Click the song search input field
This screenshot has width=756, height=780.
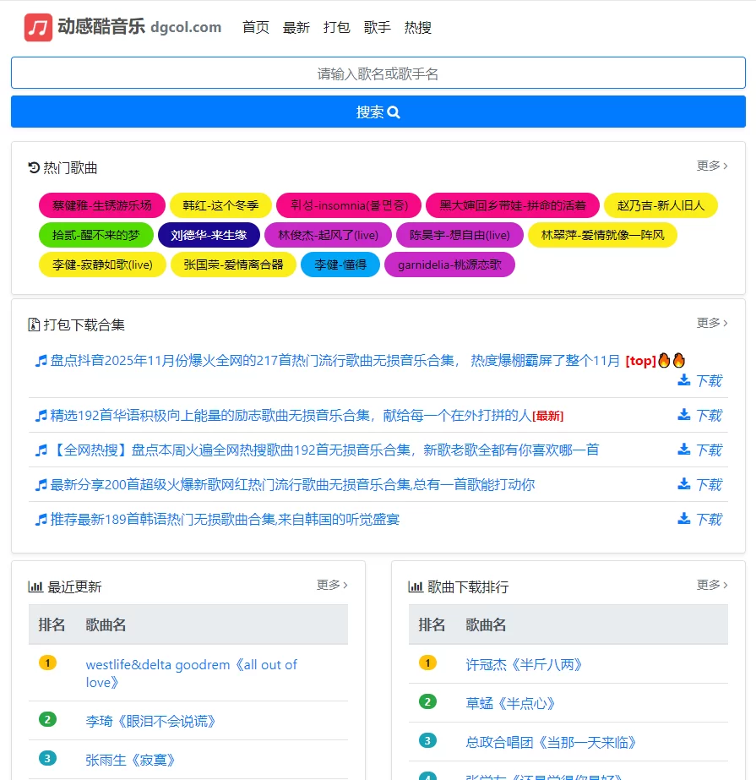pos(378,74)
